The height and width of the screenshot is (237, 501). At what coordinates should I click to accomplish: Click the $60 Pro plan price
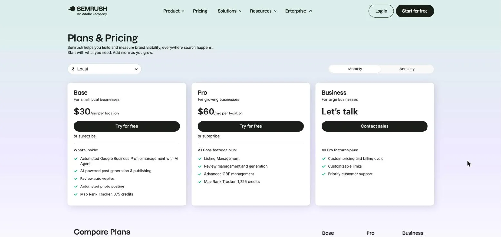206,112
